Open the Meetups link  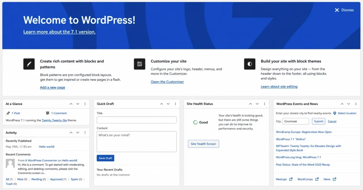coord(281,179)
